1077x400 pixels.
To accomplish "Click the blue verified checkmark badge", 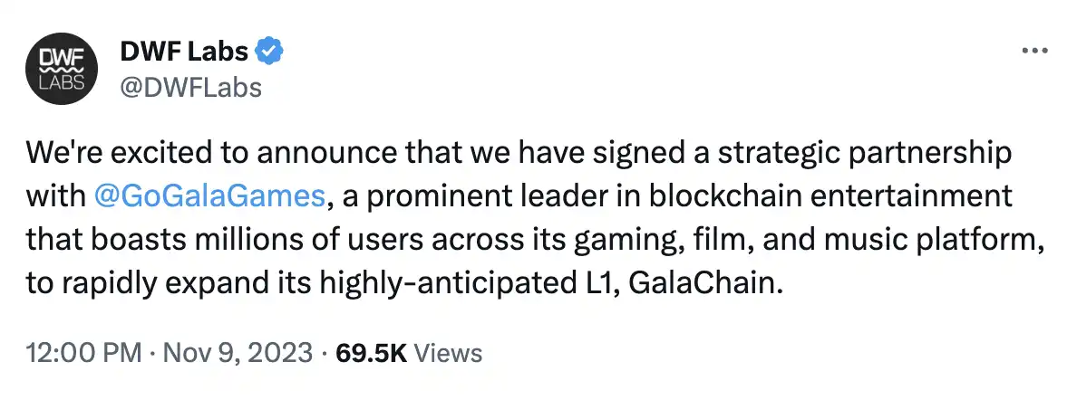I will 269,52.
